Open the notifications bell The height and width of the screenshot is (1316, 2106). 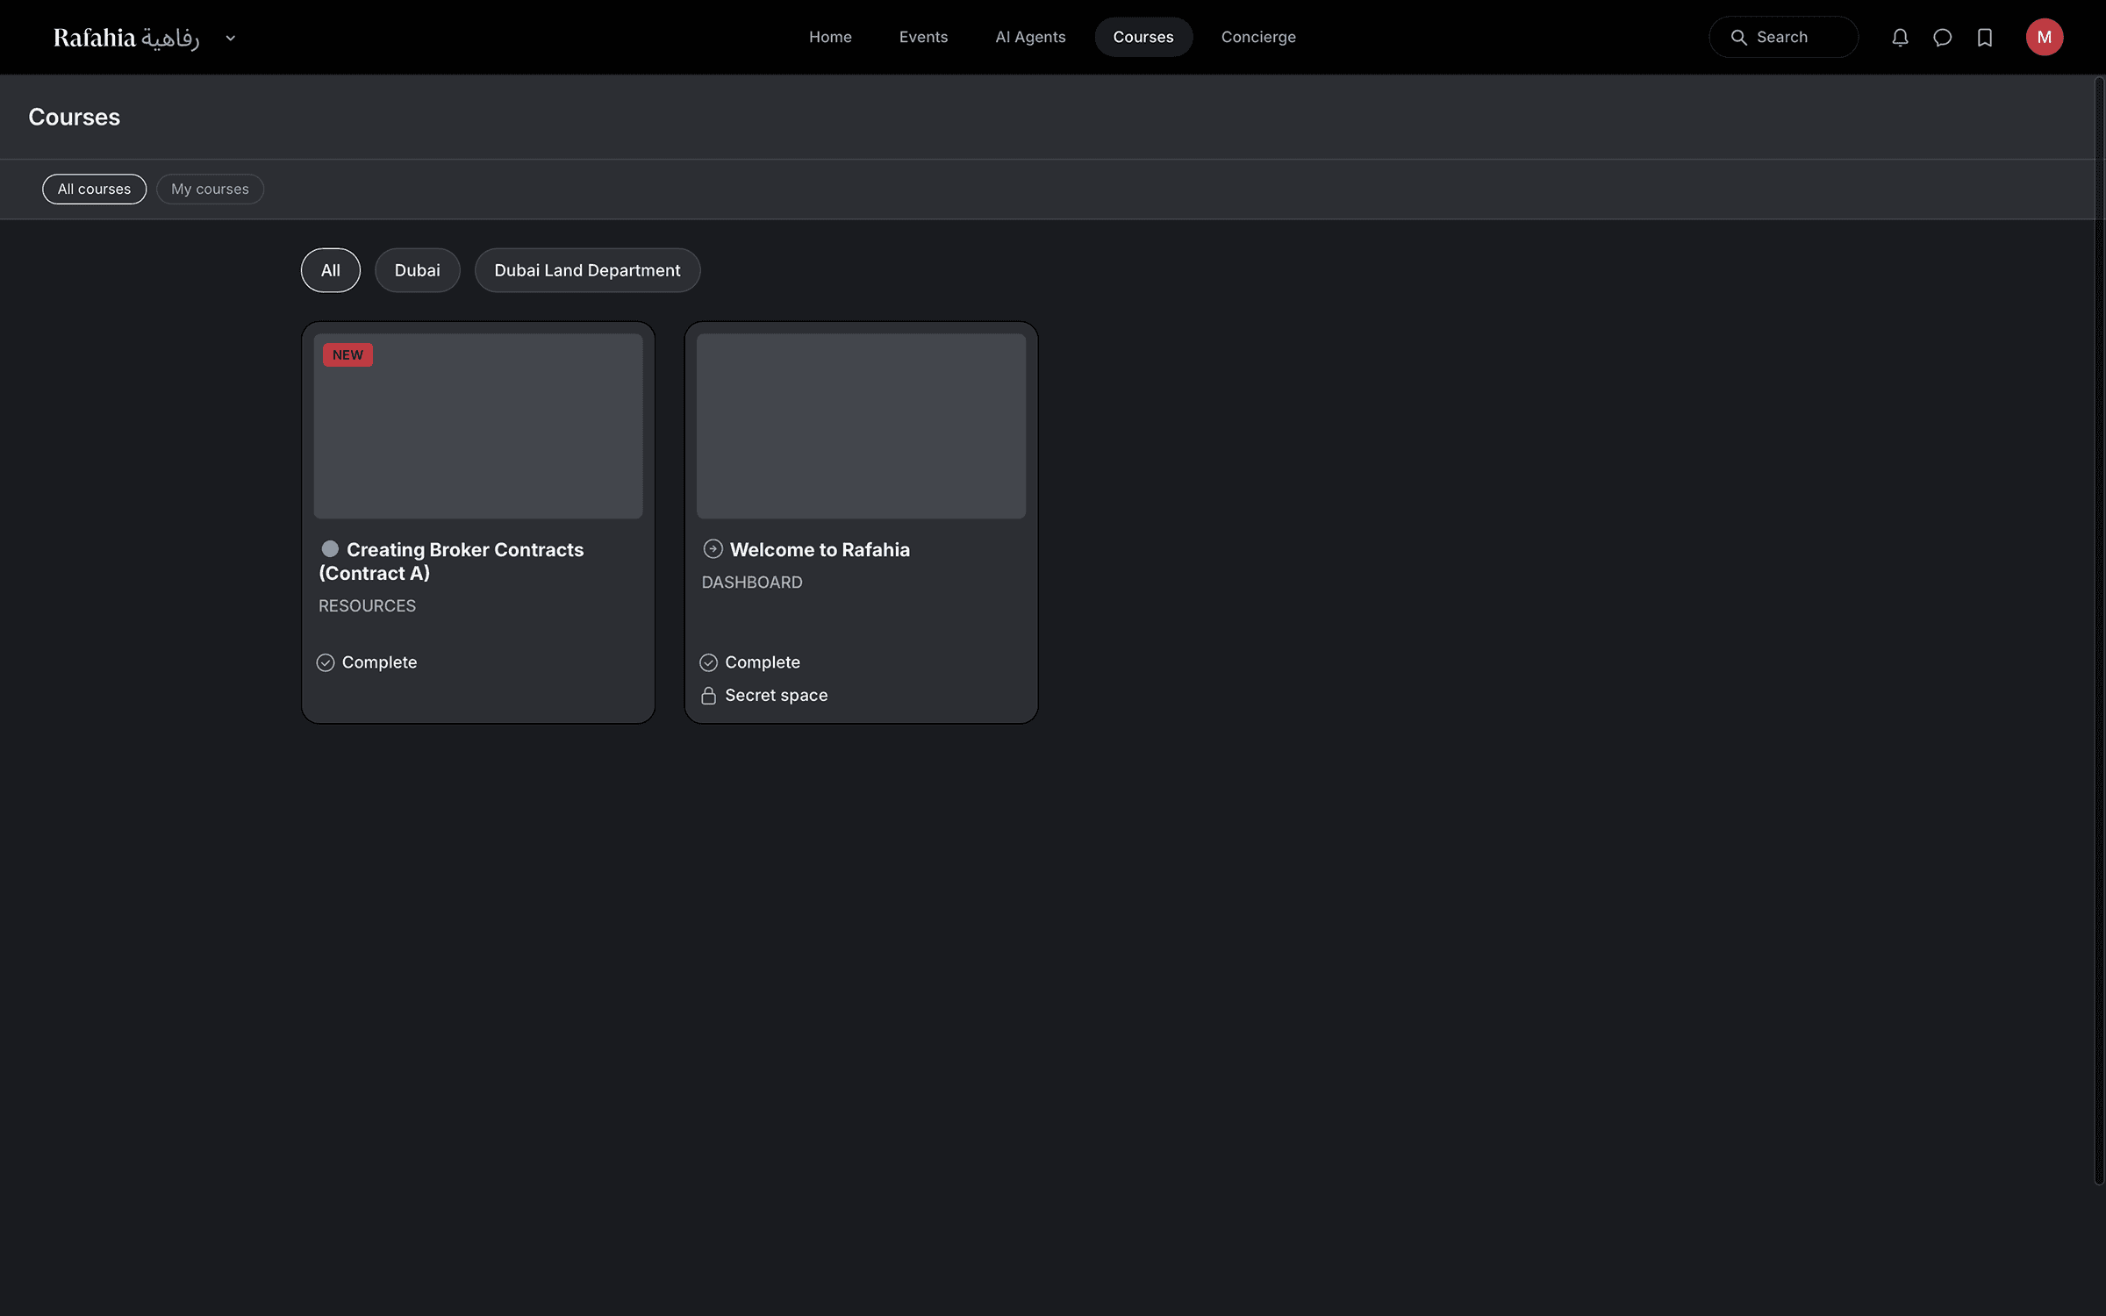pyautogui.click(x=1900, y=37)
